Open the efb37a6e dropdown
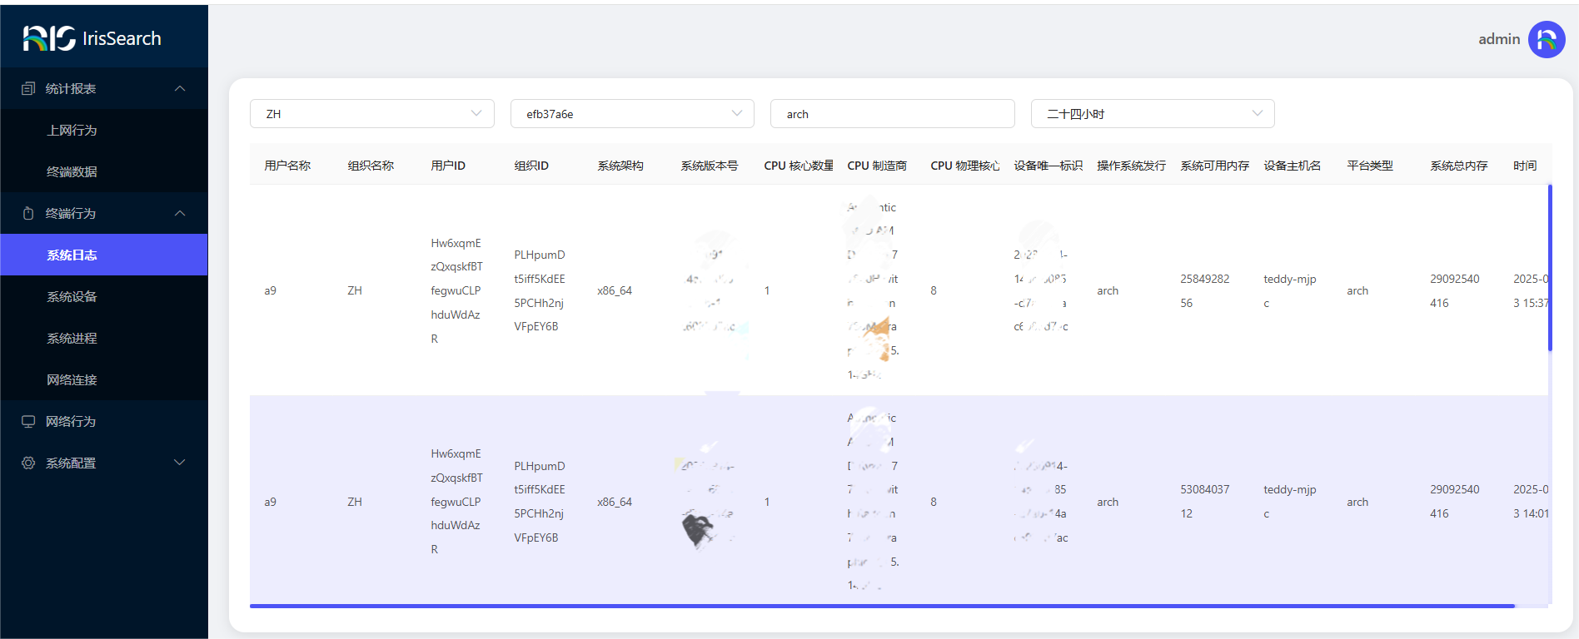The height and width of the screenshot is (639, 1579). [x=632, y=114]
